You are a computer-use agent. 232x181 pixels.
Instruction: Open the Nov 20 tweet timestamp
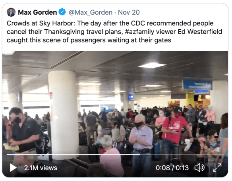click(x=129, y=12)
